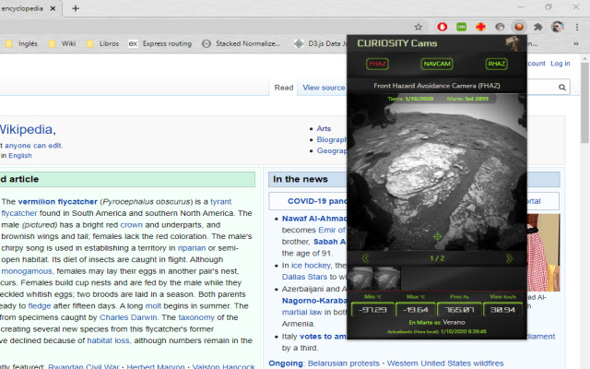This screenshot has height=369, width=590.
Task: Go to the previous rover image
Action: (x=365, y=258)
